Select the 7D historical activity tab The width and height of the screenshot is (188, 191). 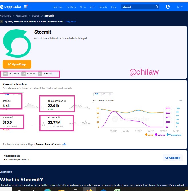click(x=96, y=94)
